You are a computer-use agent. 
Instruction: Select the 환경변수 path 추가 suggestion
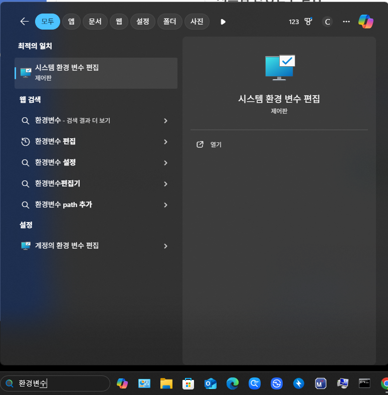pyautogui.click(x=96, y=205)
